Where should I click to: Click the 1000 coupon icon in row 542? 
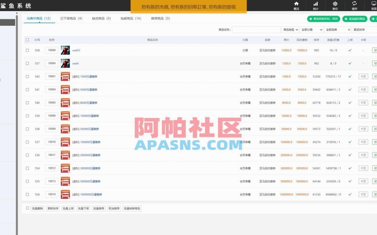coord(65,77)
